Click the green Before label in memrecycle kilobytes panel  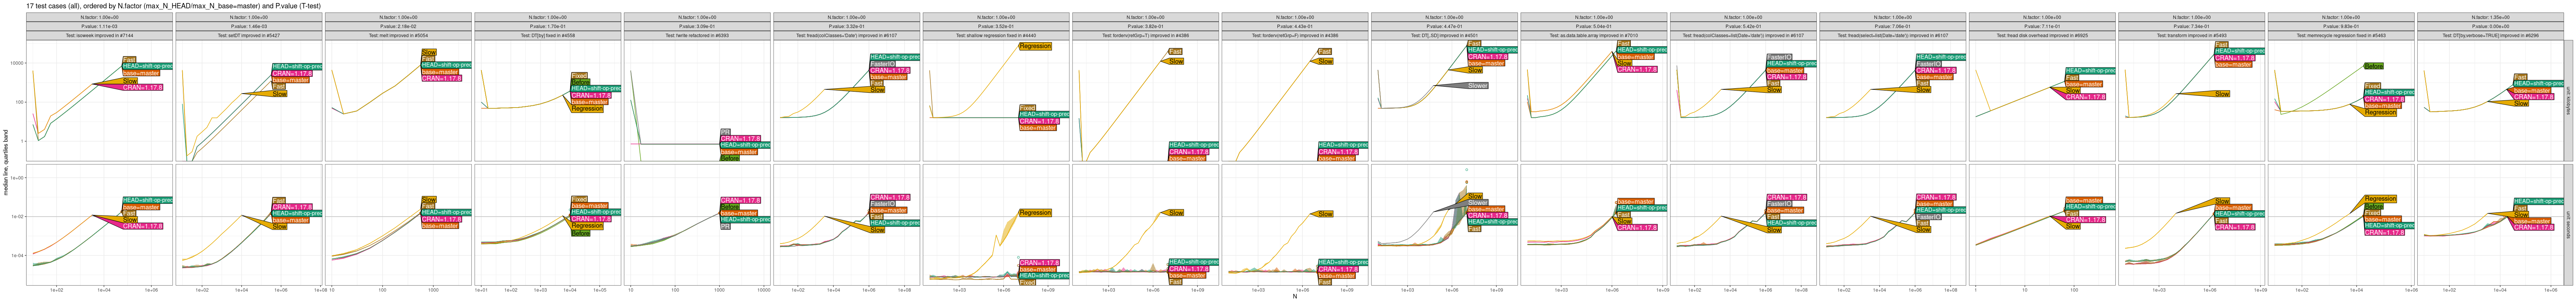tap(2373, 66)
